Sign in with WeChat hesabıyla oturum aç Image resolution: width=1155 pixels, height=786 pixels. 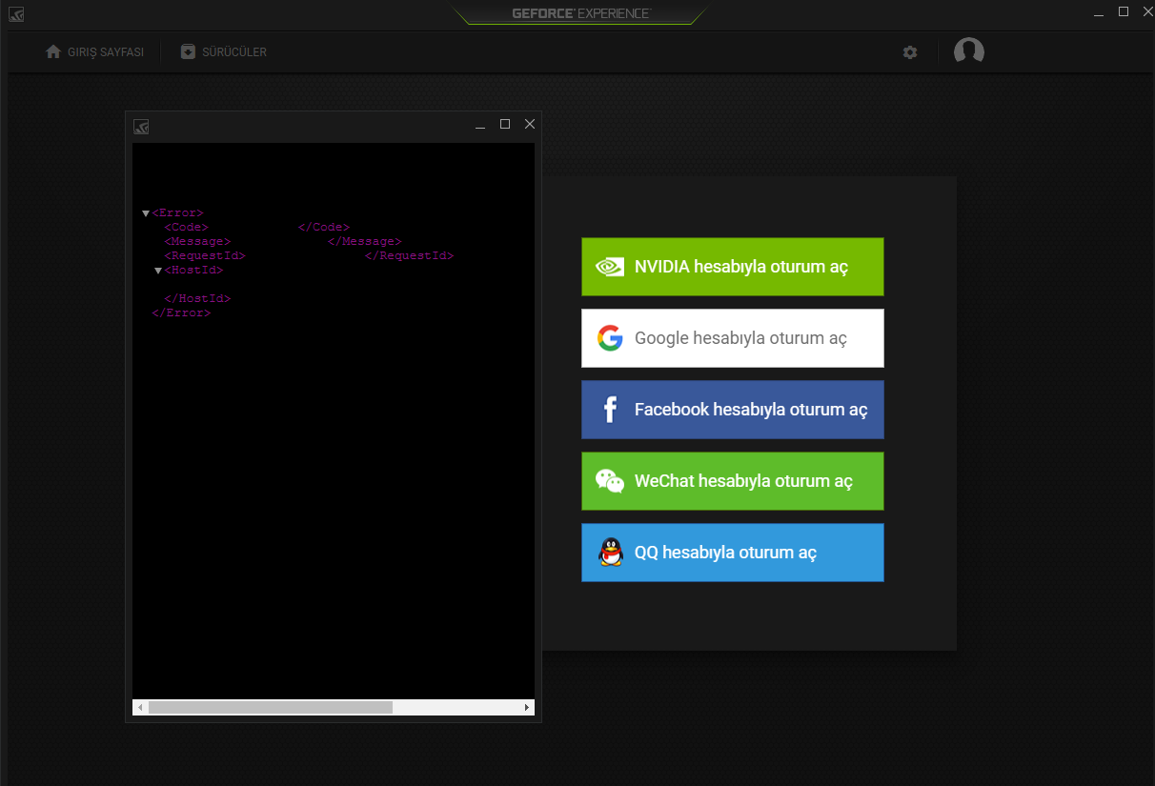click(x=733, y=481)
